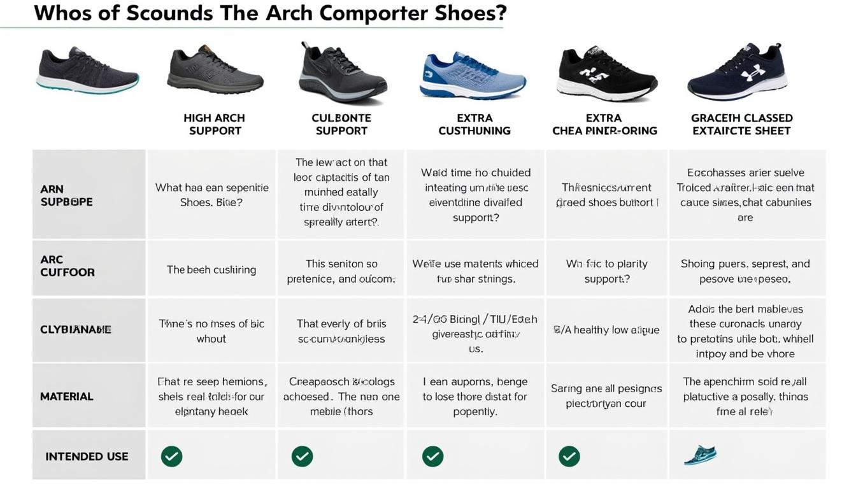The height and width of the screenshot is (489, 856).
Task: Toggle the green checkmark under Culbonte Support
Action: [x=302, y=456]
